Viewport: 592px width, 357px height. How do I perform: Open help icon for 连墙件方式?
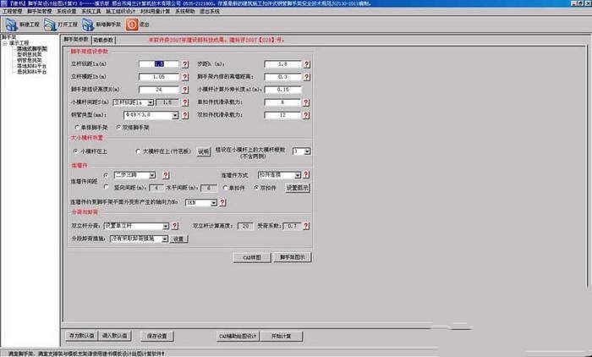[x=306, y=174]
